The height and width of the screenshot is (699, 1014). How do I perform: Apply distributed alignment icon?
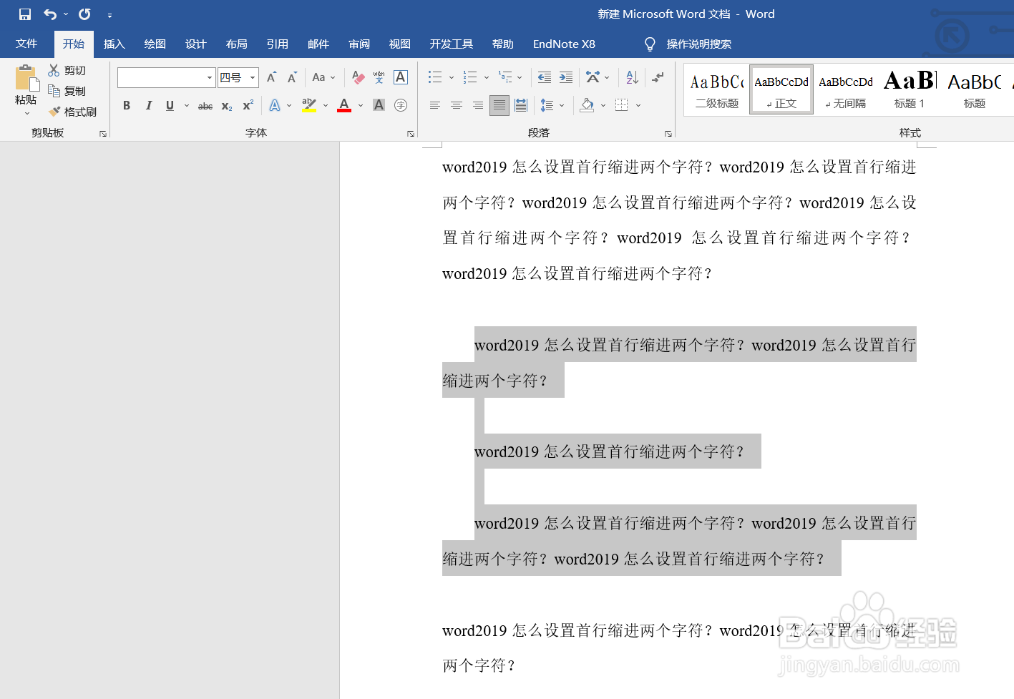coord(521,105)
